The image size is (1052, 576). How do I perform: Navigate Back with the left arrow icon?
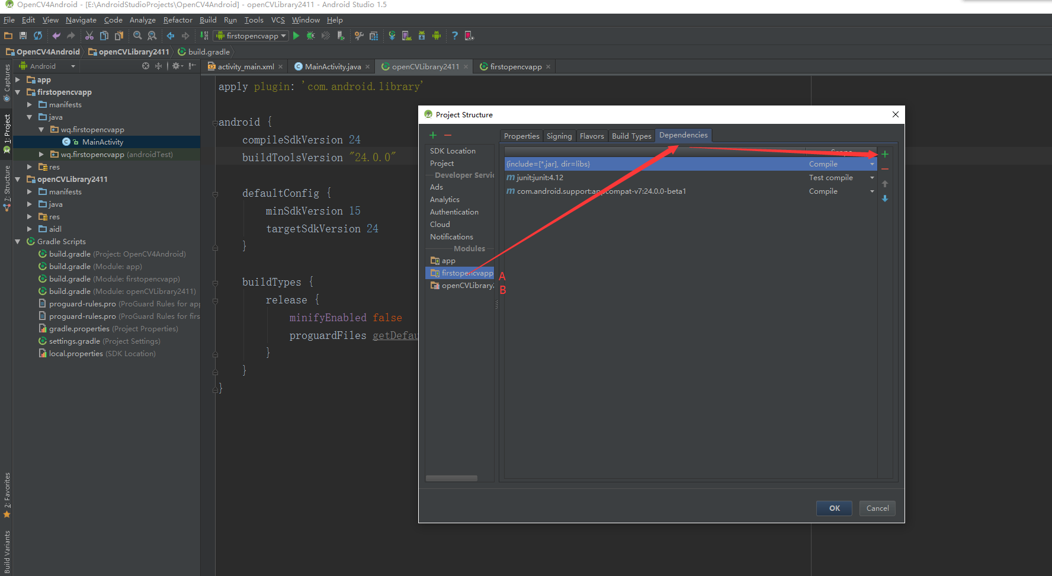tap(171, 36)
